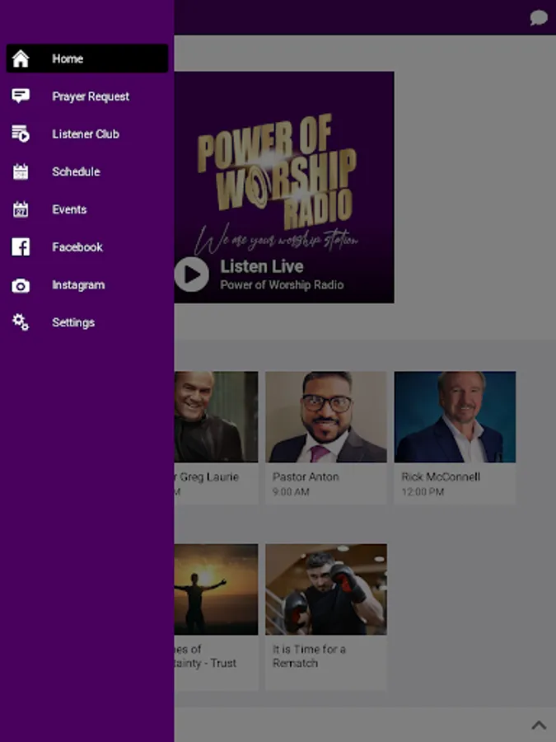Tap the Power of Worship Radio logo banner
The height and width of the screenshot is (742, 556).
(284, 187)
